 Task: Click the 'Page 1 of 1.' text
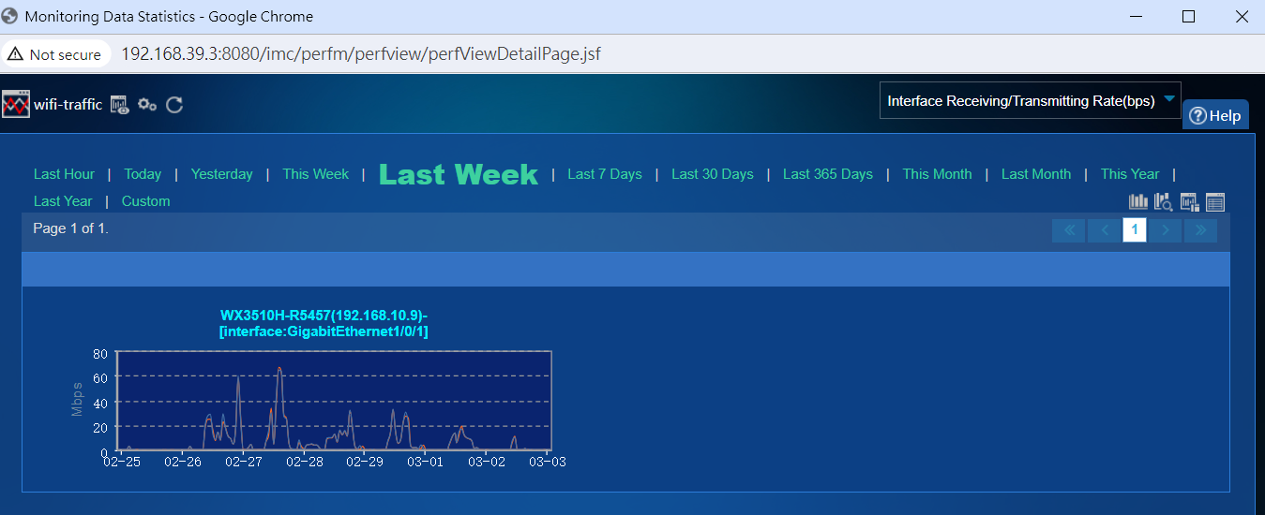click(71, 228)
